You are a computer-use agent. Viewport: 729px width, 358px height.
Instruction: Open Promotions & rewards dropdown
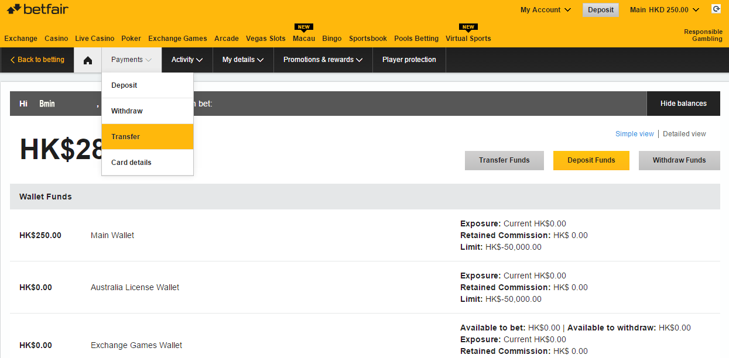click(323, 60)
